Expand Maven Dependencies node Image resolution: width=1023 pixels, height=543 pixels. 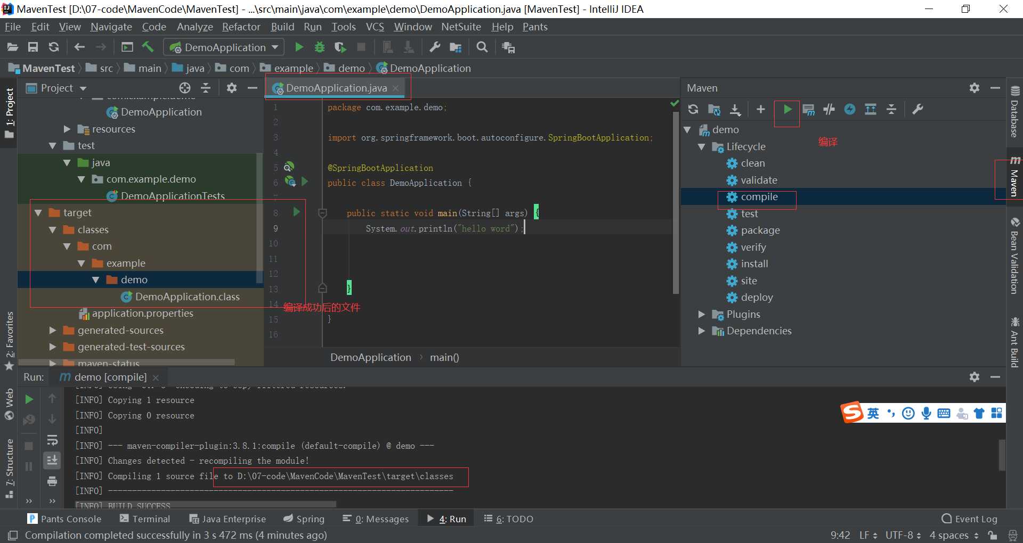702,331
